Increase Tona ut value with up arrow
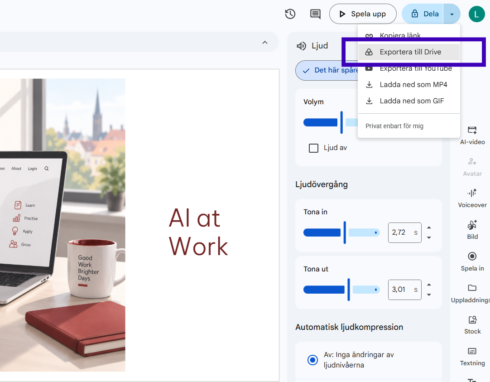This screenshot has height=382, width=490. pos(429,285)
